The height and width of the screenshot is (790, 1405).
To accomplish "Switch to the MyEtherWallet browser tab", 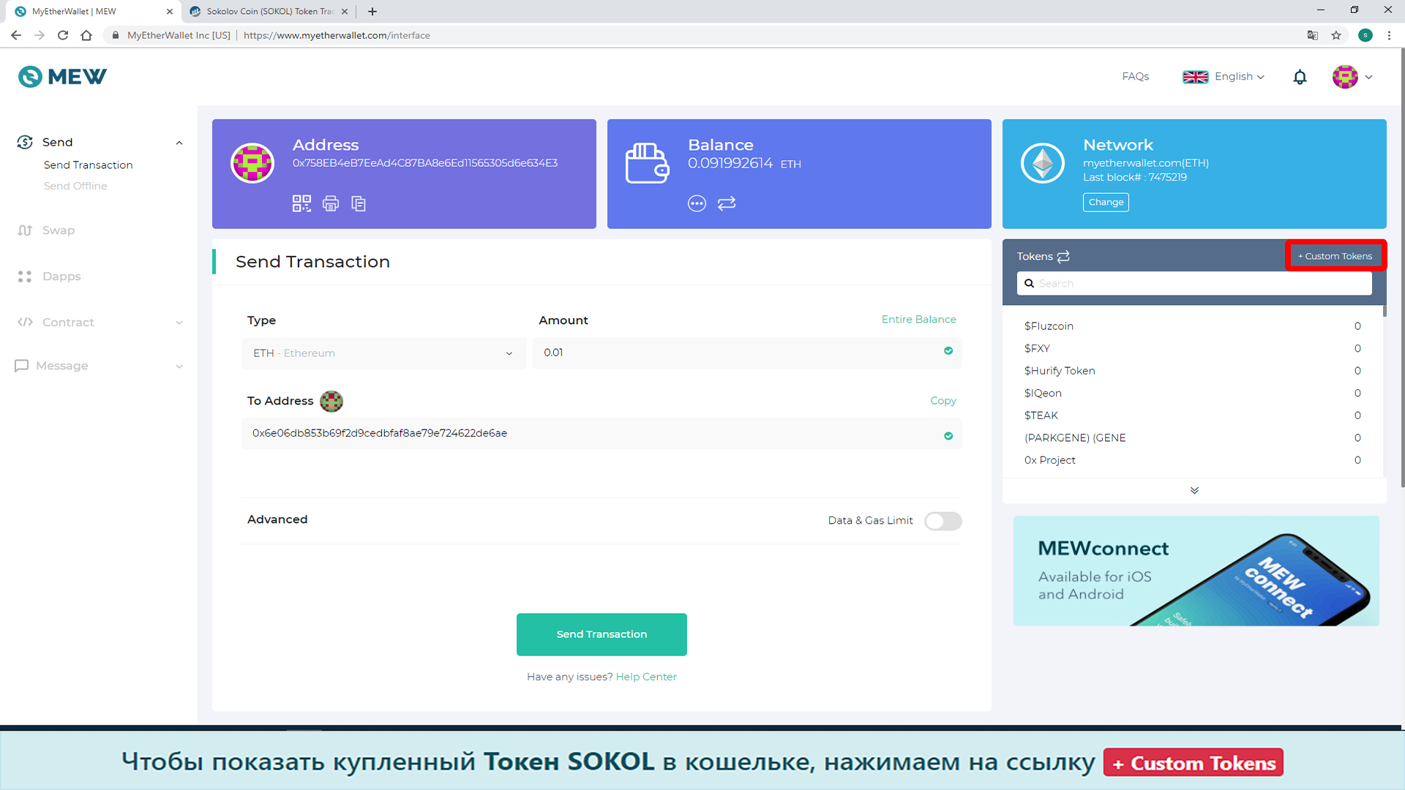I will click(x=91, y=11).
